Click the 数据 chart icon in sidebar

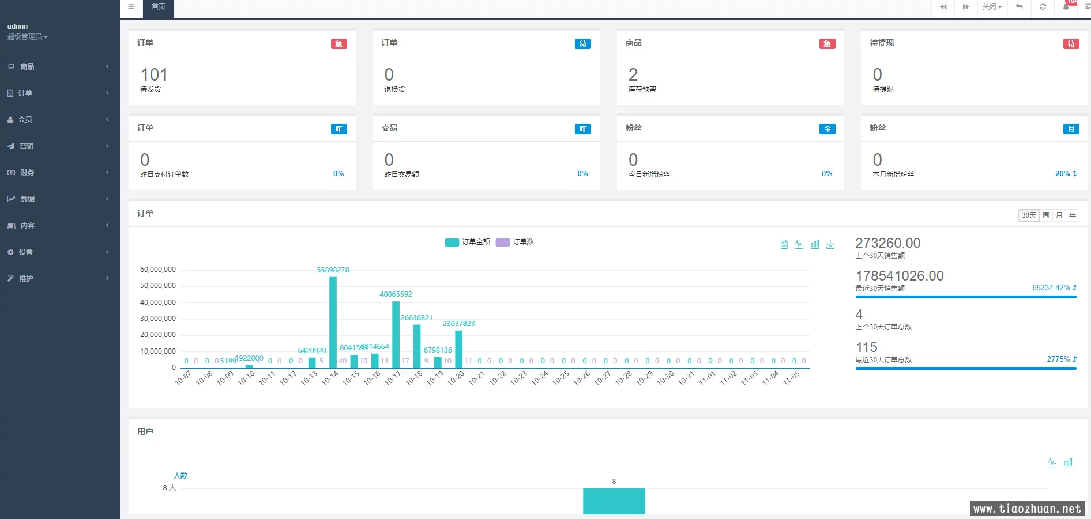(11, 199)
